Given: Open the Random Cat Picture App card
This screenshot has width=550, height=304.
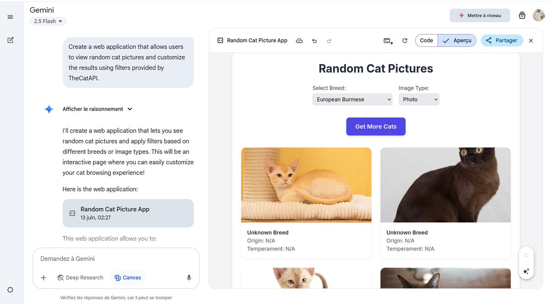Looking at the screenshot, I should coord(128,213).
